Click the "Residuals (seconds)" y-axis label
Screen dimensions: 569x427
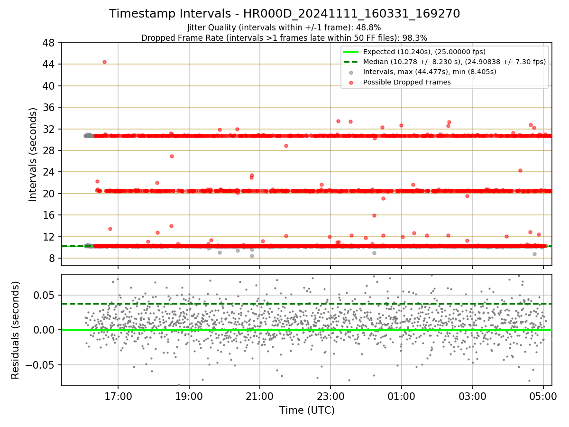[x=16, y=330]
